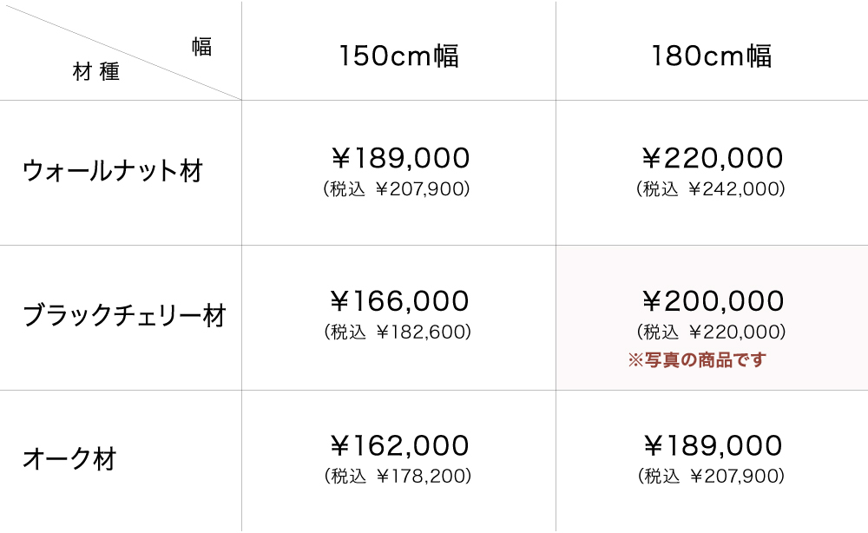Click the オーク材 row label
868x533 pixels.
pos(69,458)
